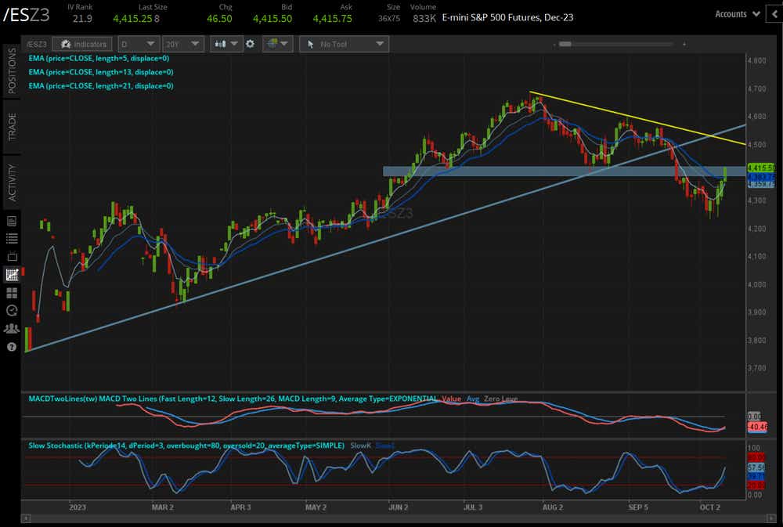The width and height of the screenshot is (783, 527).
Task: Click the blue horizontal support zone rectangle
Action: (x=565, y=171)
